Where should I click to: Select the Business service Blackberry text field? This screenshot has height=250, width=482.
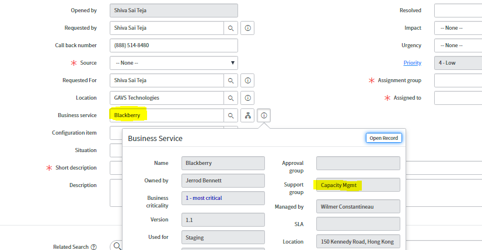pos(166,115)
